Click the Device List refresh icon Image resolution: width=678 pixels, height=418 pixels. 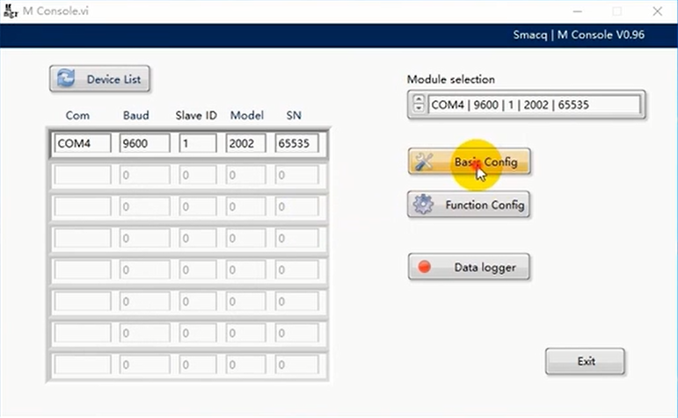pyautogui.click(x=66, y=78)
